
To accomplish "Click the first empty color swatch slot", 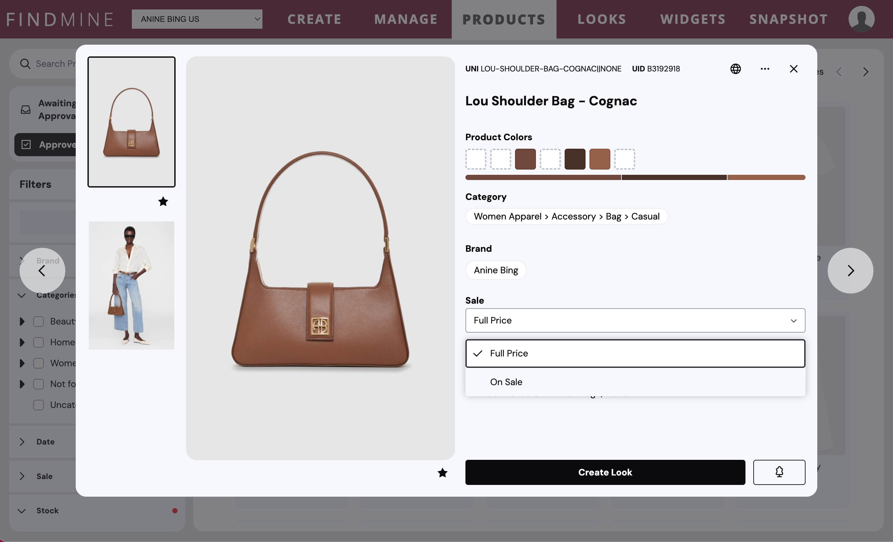I will pyautogui.click(x=476, y=159).
